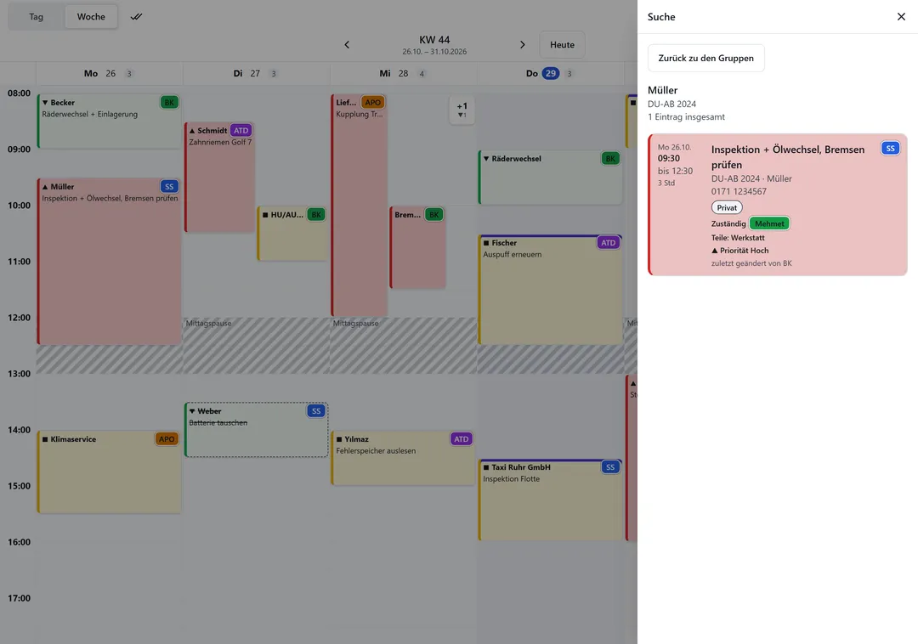Click the double-checkmark icon beside Woche
This screenshot has height=644, width=918.
tap(136, 16)
